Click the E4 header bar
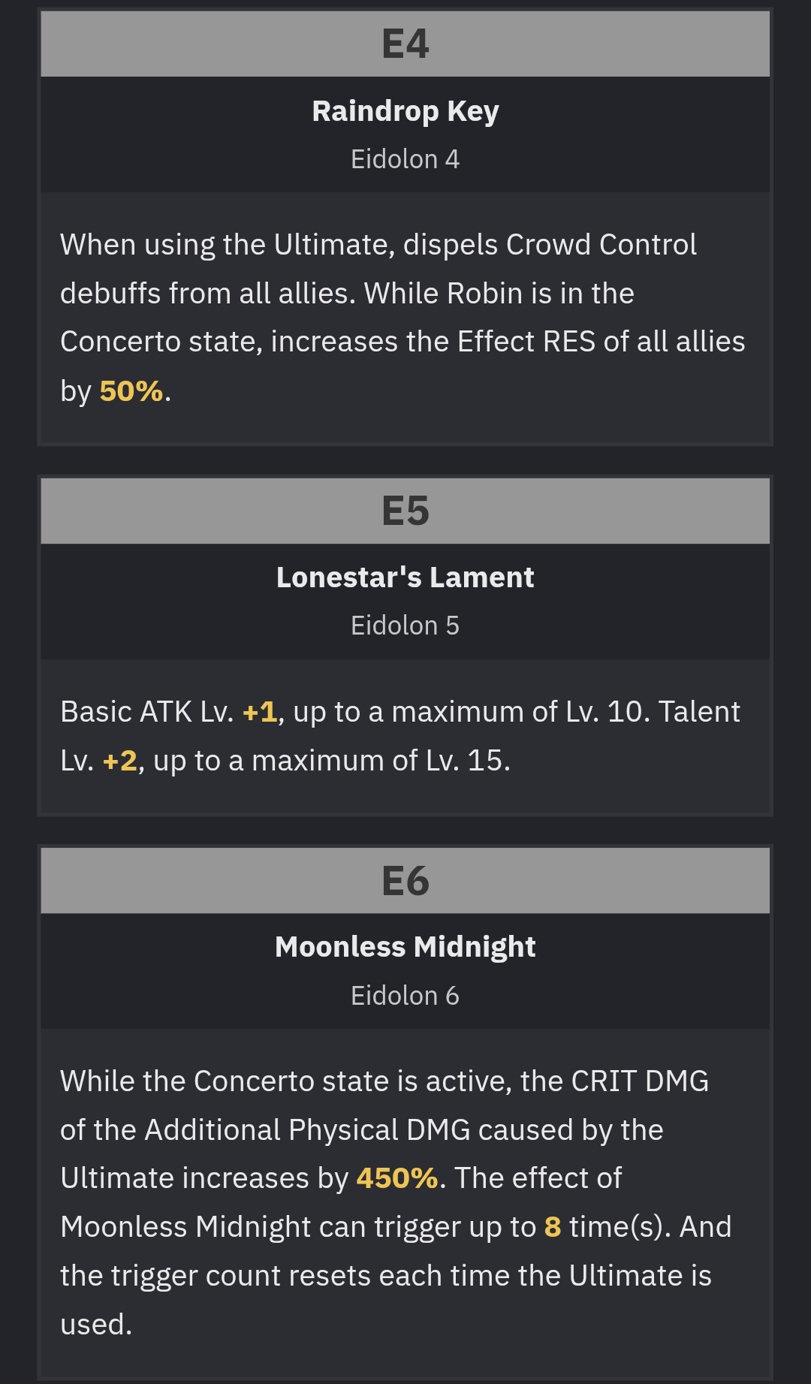This screenshot has height=1384, width=811. (x=405, y=44)
